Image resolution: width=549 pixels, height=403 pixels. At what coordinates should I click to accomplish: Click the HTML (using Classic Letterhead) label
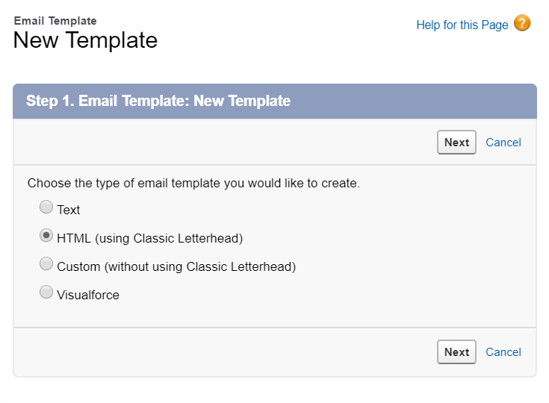coord(149,239)
